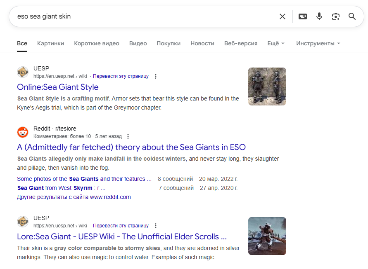Open three-dot menu for Reddit result
This screenshot has width=368, height=269.
128,136
